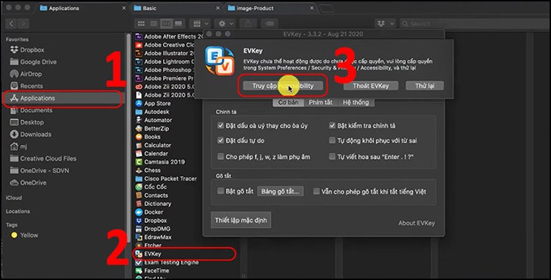The width and height of the screenshot is (551, 280).
Task: Select Cisco Packet Tracer folder
Action: click(x=166, y=178)
